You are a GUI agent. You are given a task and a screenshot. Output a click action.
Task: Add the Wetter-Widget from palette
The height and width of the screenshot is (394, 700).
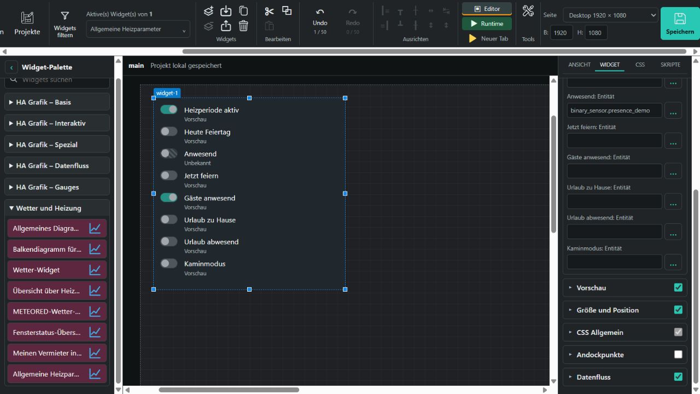57,270
